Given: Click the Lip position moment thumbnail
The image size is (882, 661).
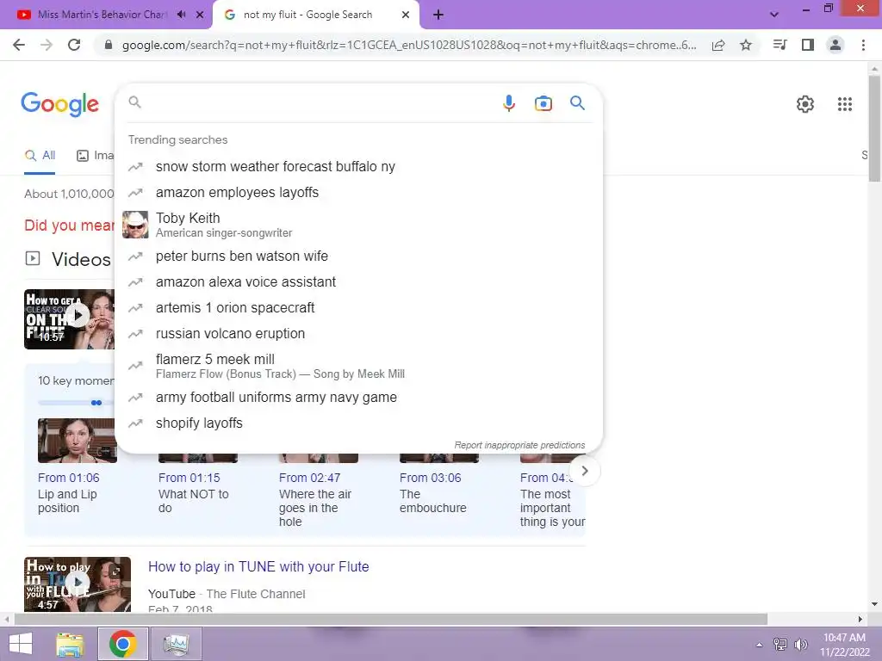Looking at the screenshot, I should point(77,440).
